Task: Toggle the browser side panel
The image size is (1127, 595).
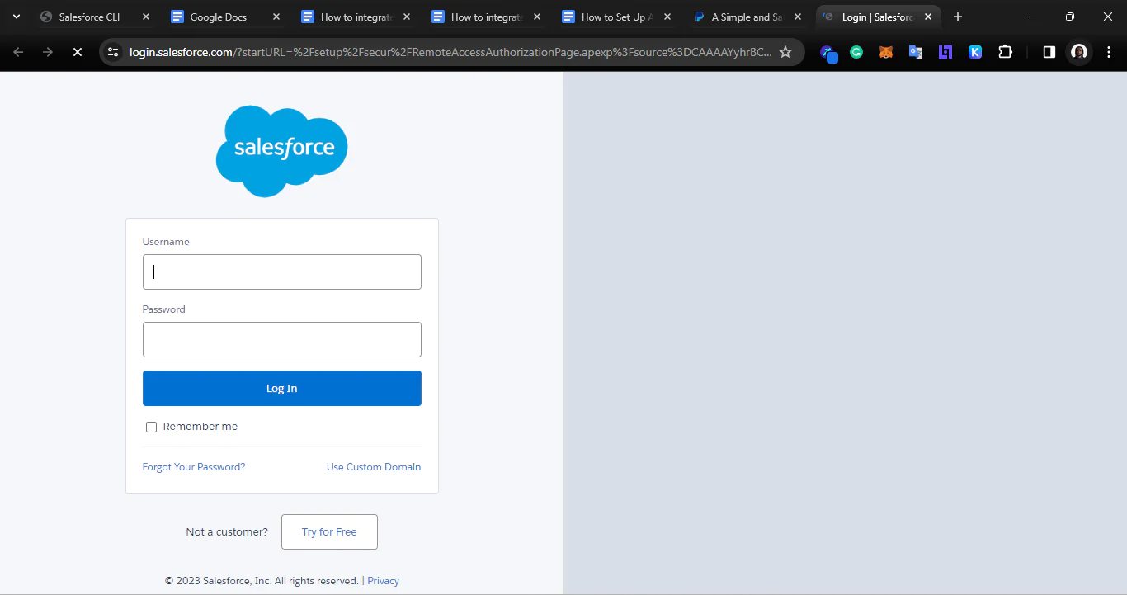Action: (x=1049, y=52)
